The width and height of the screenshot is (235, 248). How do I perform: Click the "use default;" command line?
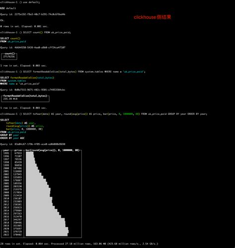click(20, 2)
